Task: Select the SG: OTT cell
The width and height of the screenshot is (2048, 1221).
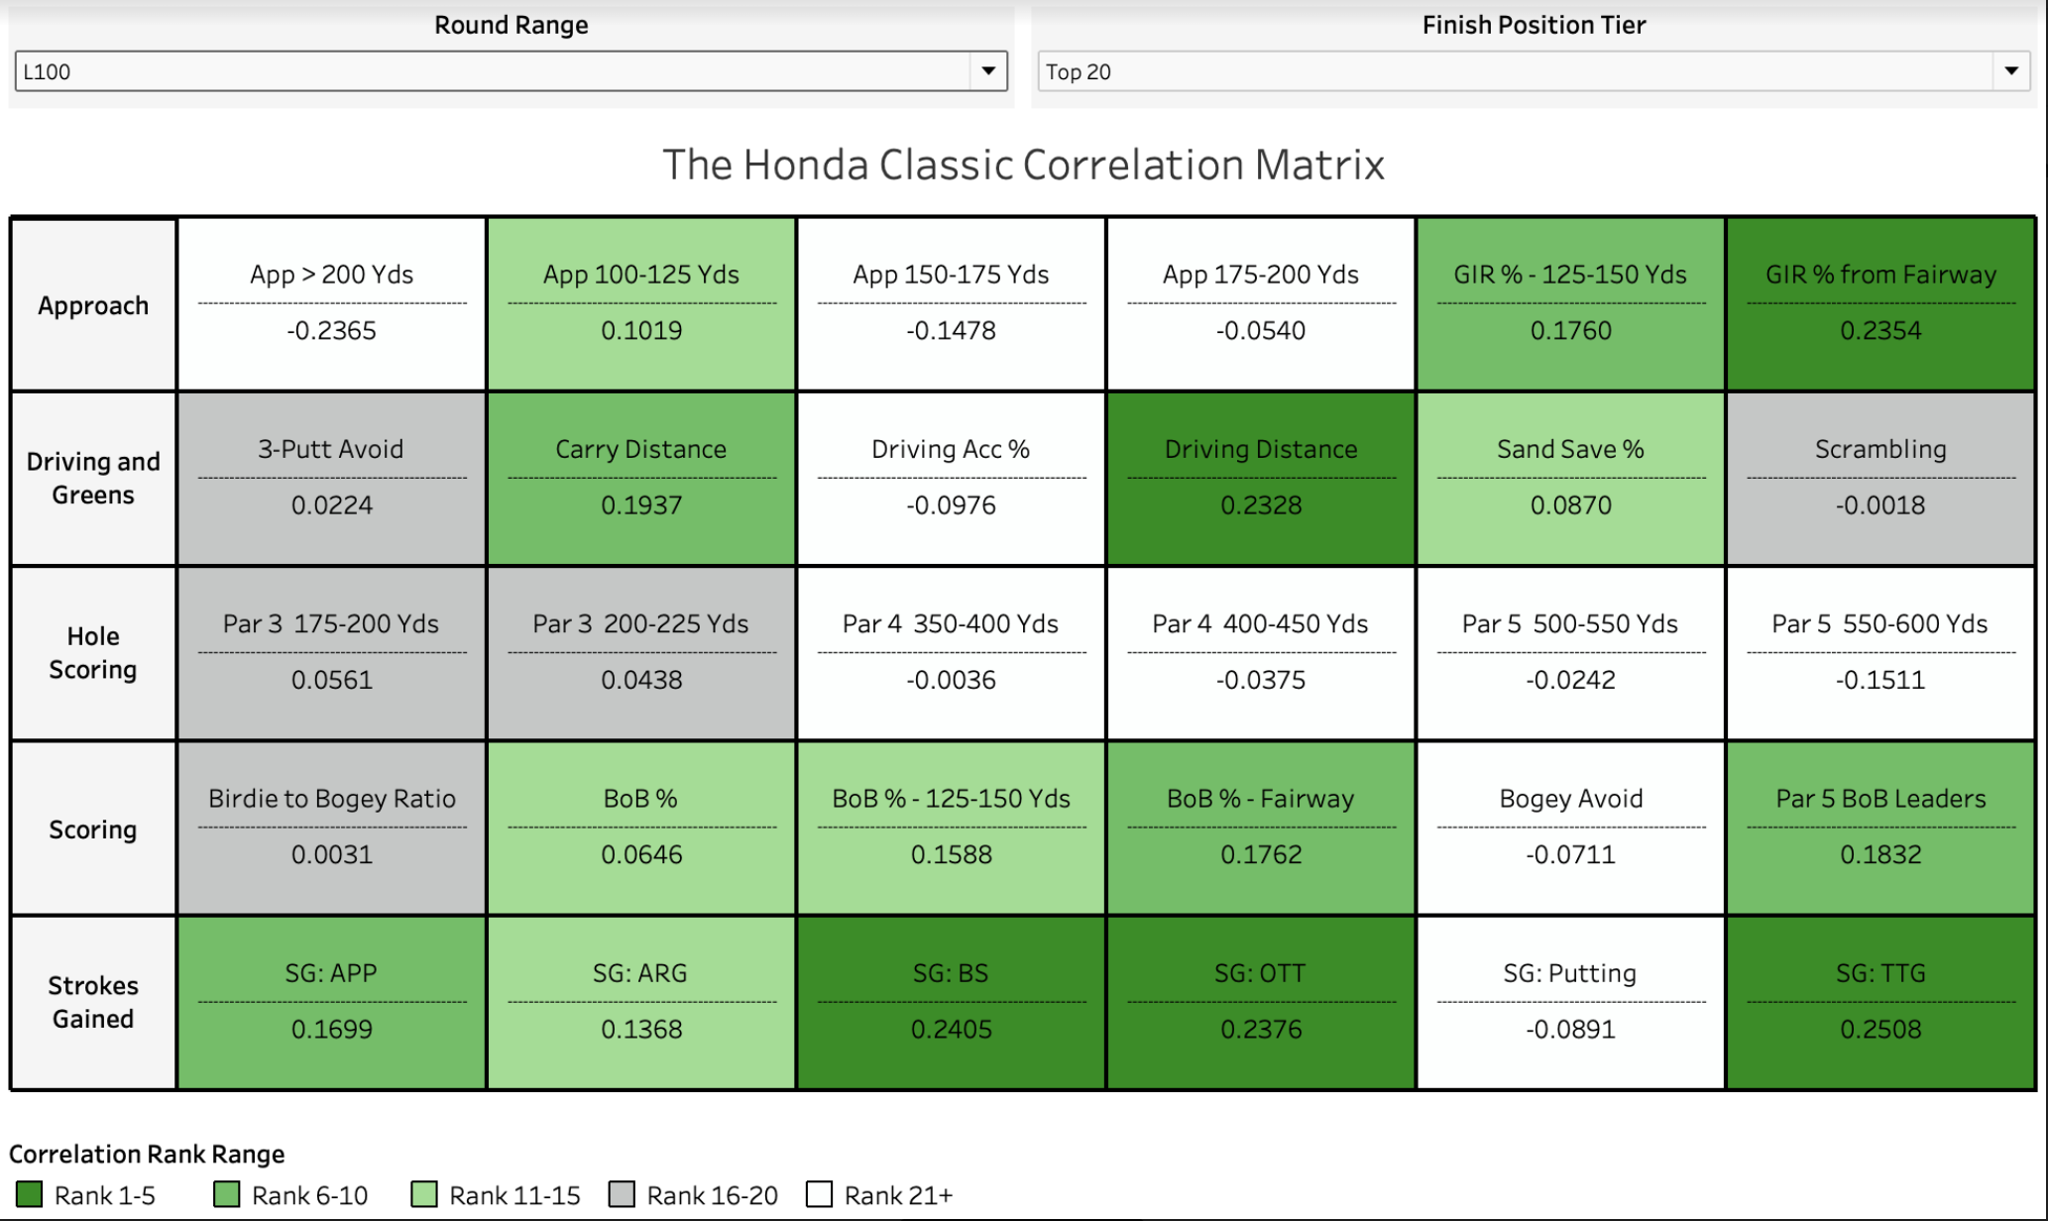Action: coord(1261,1002)
